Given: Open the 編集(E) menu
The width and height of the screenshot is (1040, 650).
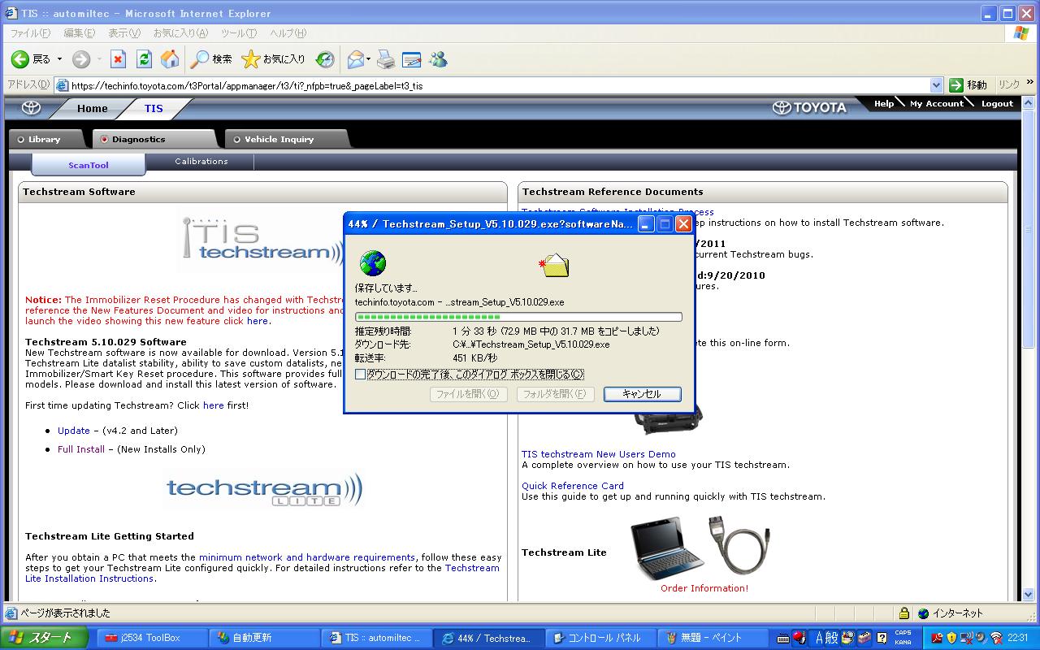Looking at the screenshot, I should tap(79, 33).
